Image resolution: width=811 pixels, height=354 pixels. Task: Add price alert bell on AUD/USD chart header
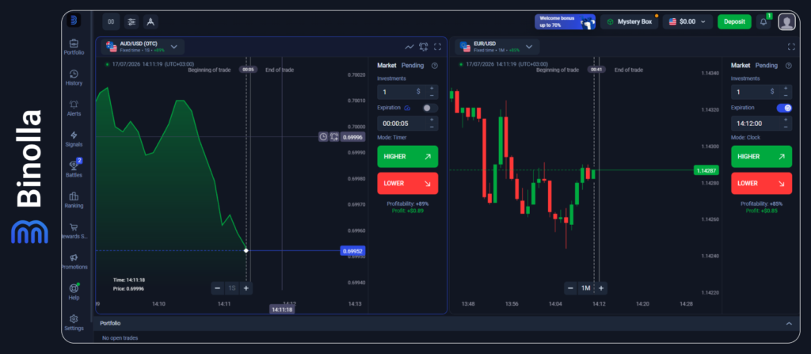(x=424, y=47)
